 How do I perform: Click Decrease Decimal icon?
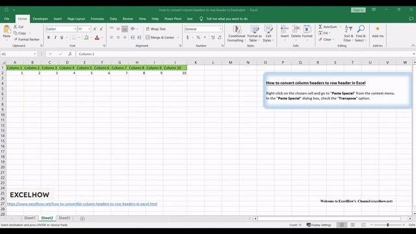pos(220,38)
